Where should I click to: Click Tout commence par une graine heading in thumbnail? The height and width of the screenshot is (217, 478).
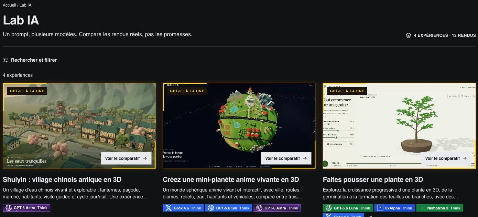tap(337, 102)
